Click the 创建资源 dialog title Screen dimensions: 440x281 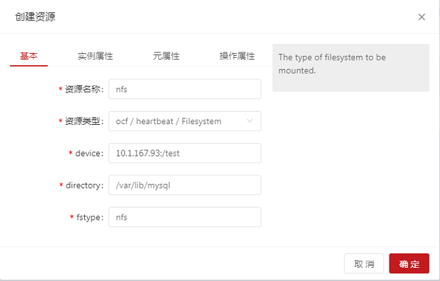pos(35,17)
